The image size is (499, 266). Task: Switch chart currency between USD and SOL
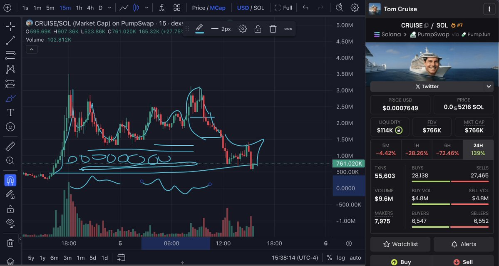pos(251,7)
